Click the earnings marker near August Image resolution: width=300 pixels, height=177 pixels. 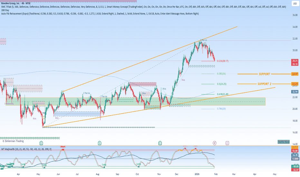point(100,143)
